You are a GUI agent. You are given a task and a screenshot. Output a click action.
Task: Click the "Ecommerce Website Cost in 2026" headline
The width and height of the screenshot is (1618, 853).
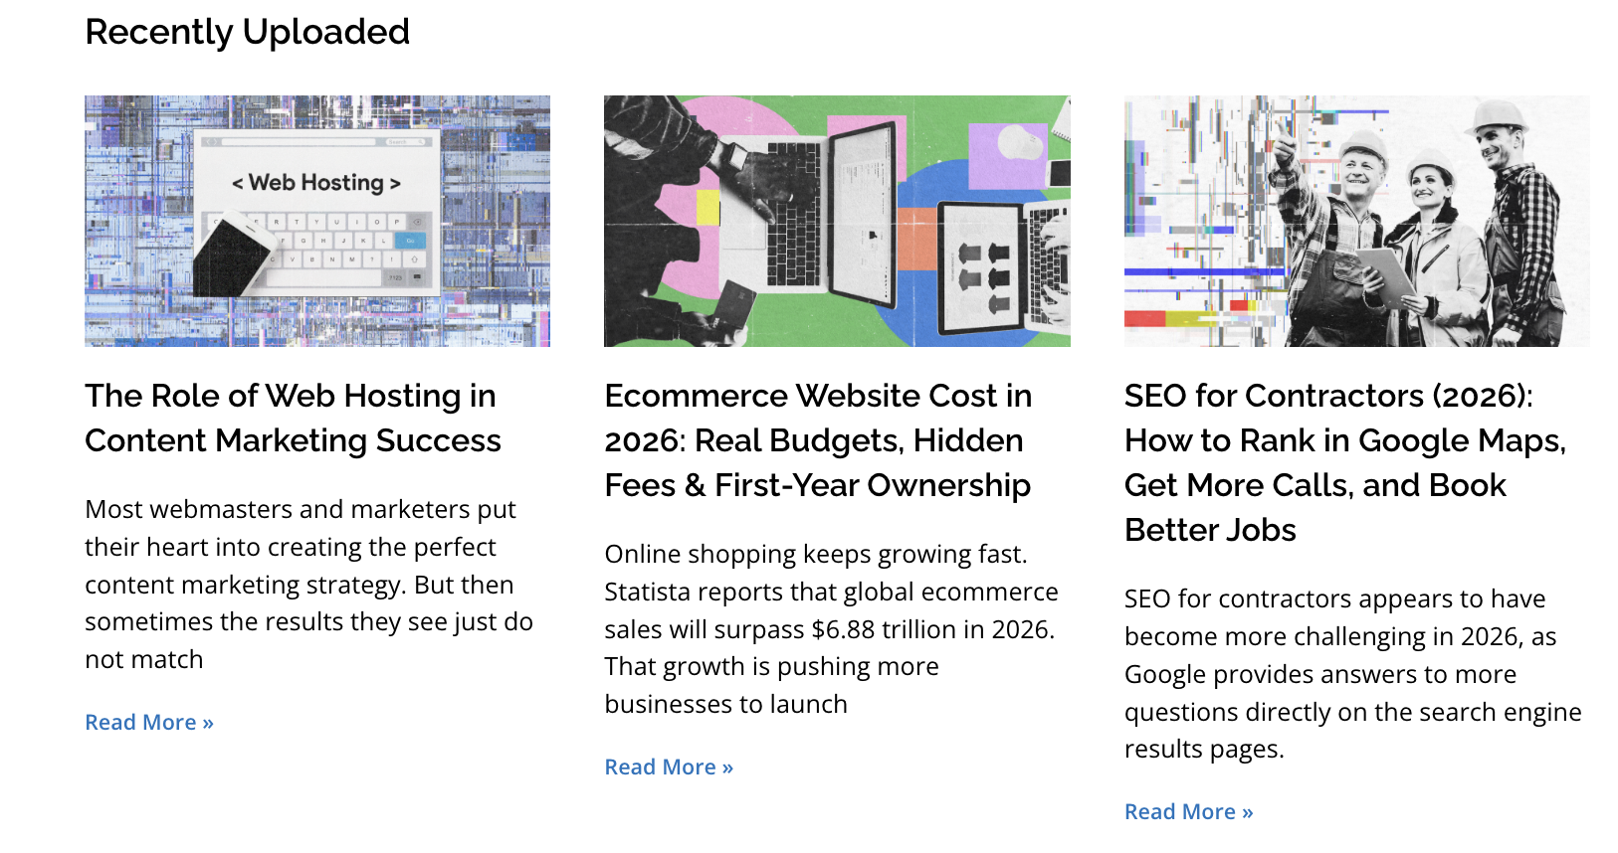[x=818, y=440]
